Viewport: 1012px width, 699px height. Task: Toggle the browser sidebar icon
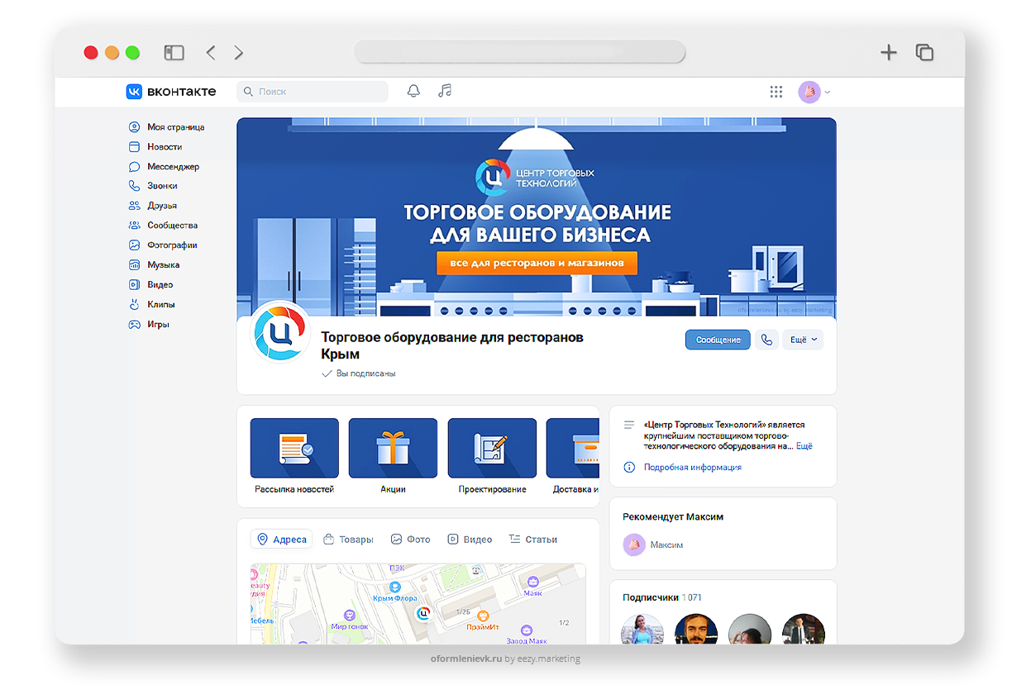click(174, 53)
